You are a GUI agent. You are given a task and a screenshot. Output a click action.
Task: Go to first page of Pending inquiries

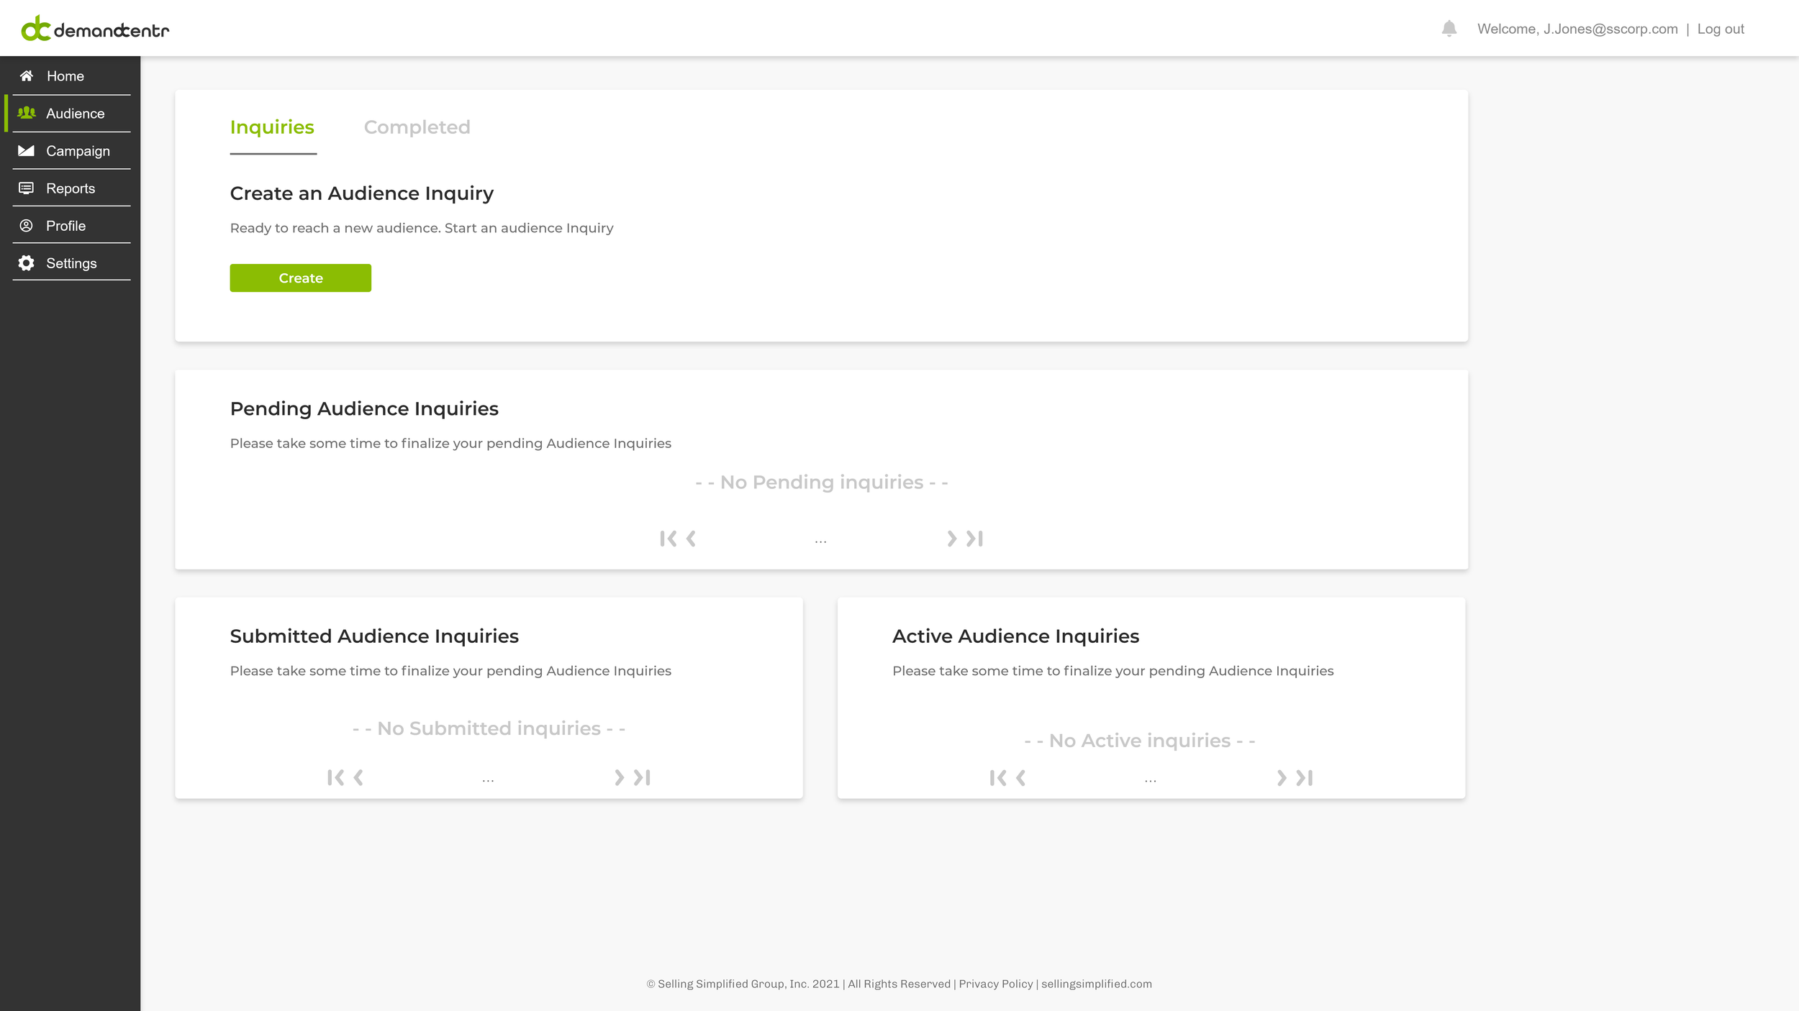[667, 539]
